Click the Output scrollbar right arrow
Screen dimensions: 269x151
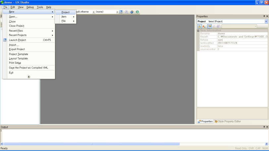point(267,144)
